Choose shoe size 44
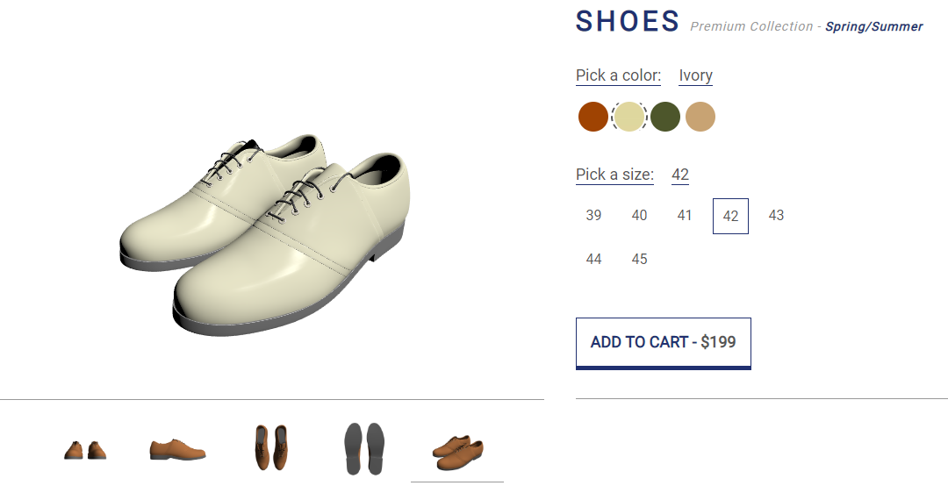This screenshot has width=948, height=500. 594,260
